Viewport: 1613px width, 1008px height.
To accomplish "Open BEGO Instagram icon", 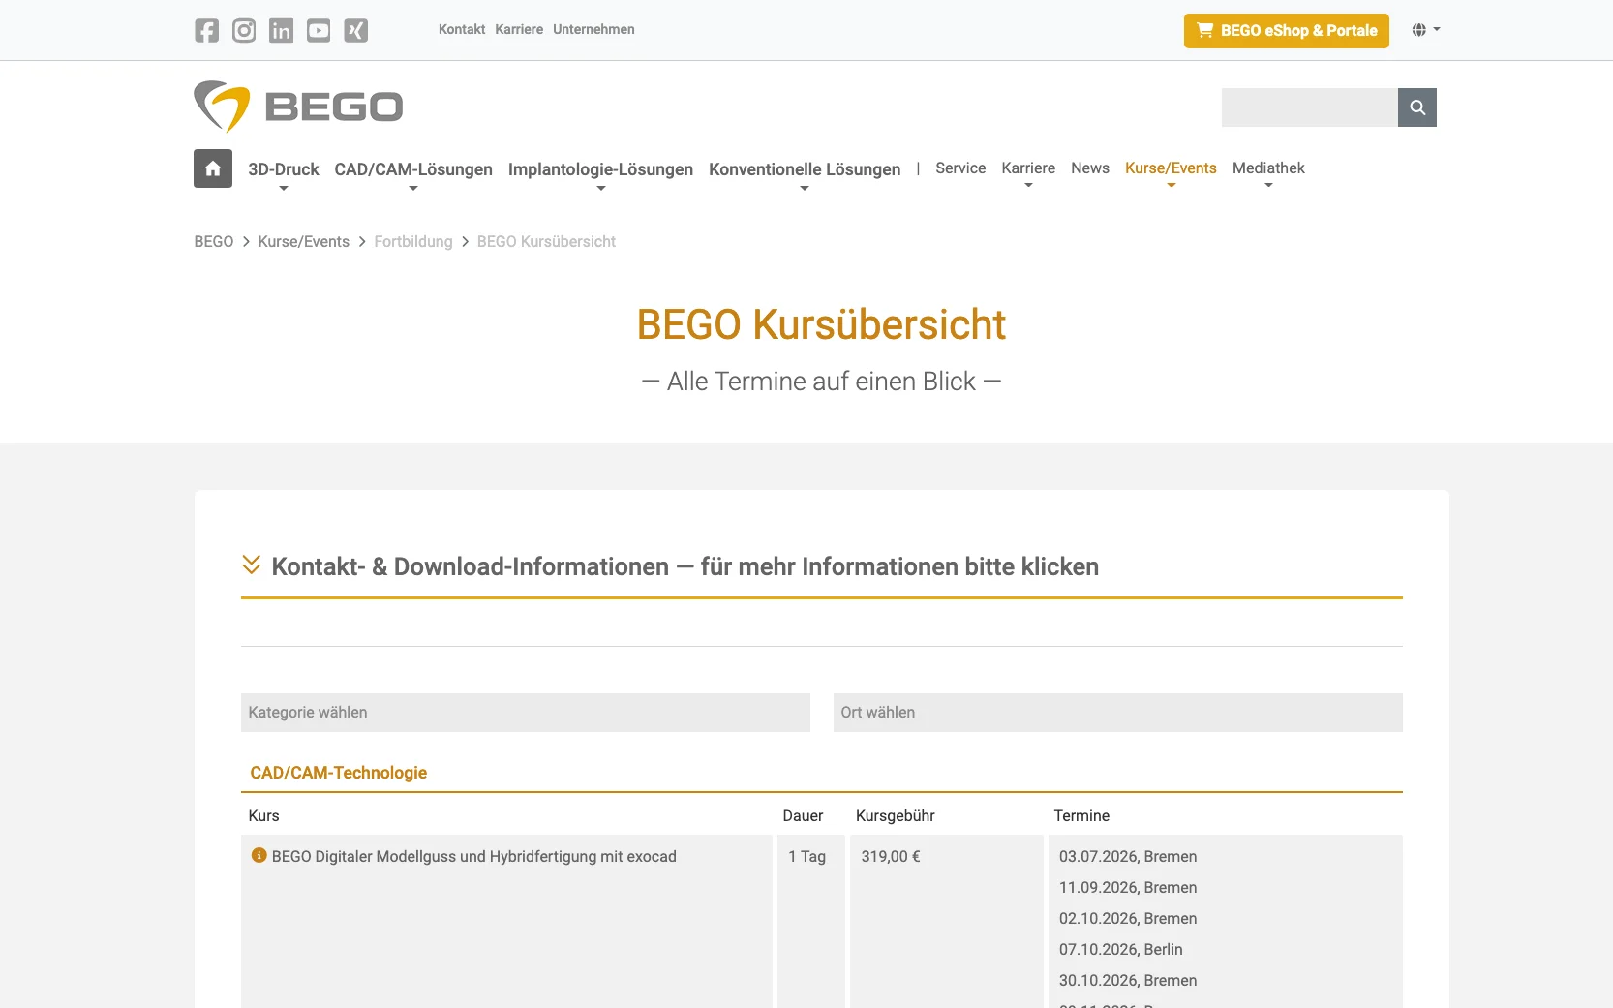I will tap(244, 30).
